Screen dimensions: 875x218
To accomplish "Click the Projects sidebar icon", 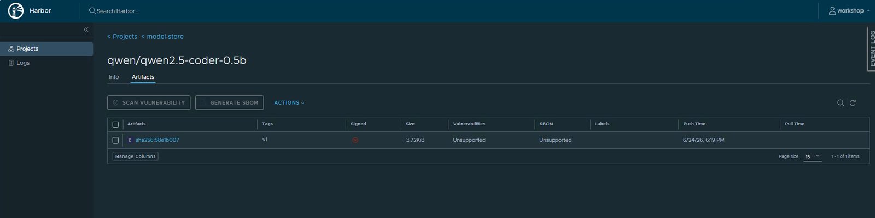I will click(11, 49).
